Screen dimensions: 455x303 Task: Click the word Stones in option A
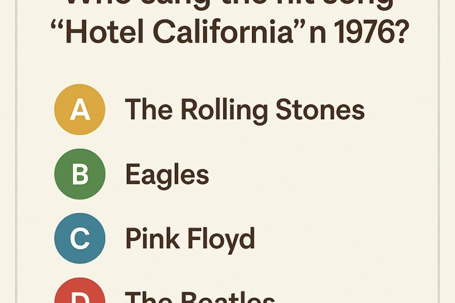320,110
